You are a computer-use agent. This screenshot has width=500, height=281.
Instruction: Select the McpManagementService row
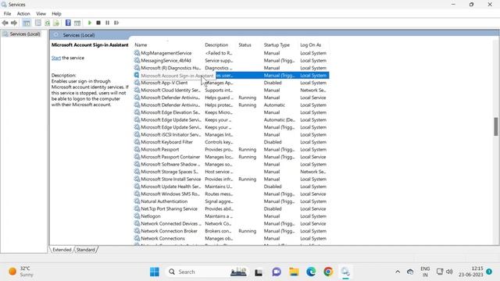point(231,53)
